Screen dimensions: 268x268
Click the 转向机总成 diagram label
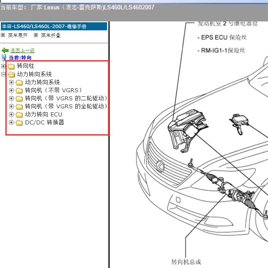pyautogui.click(x=186, y=262)
